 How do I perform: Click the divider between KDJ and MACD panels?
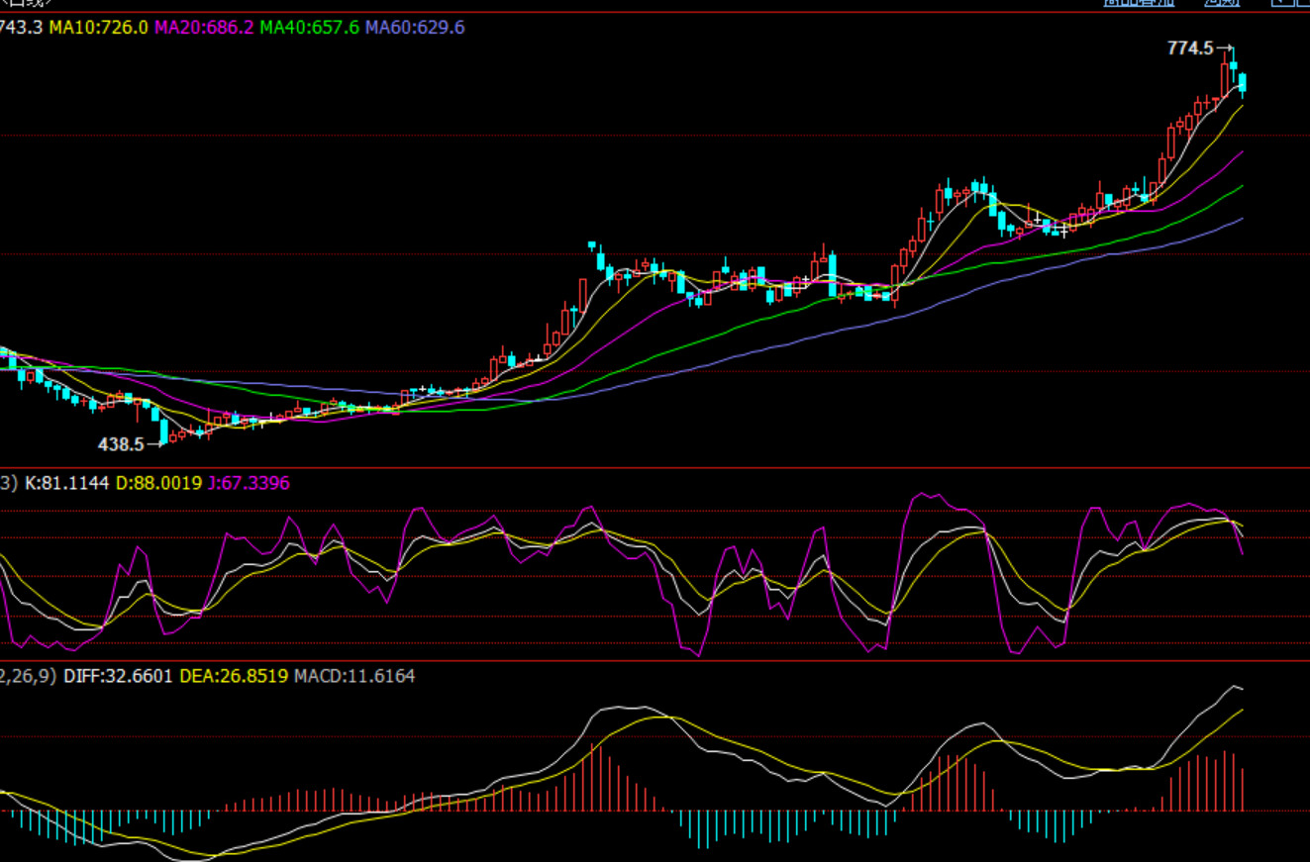coord(654,660)
